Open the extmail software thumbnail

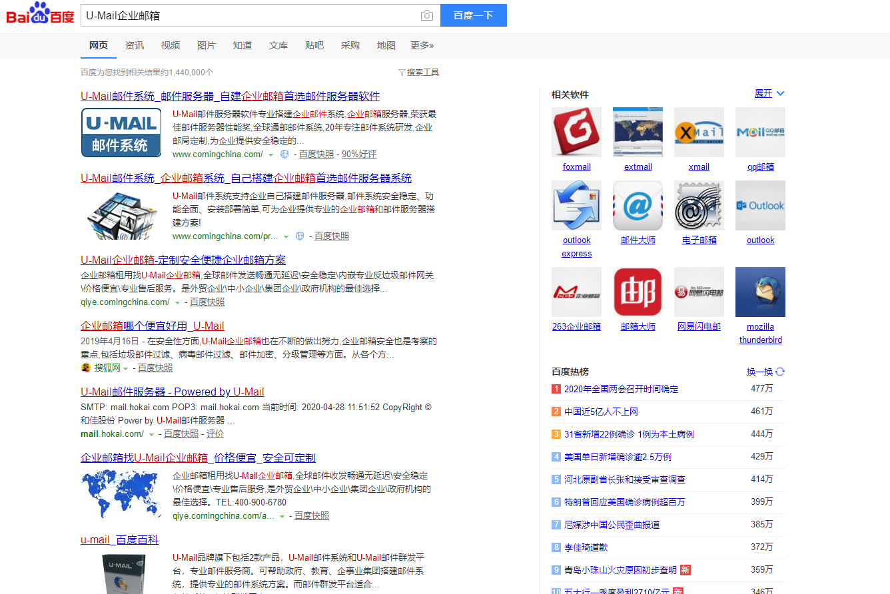[x=638, y=132]
